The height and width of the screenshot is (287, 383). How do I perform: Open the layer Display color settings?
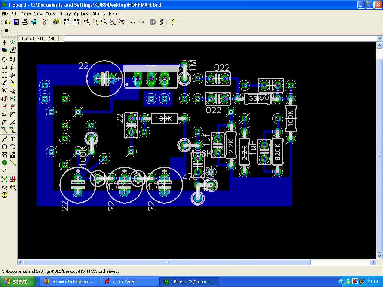tap(4, 50)
